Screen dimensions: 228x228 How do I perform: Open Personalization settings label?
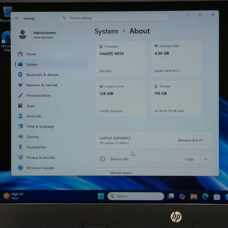point(38,95)
